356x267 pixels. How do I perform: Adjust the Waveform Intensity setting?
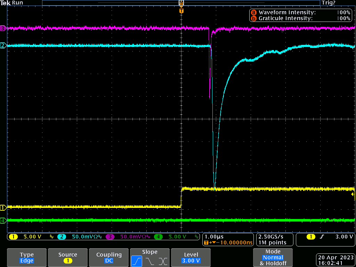coord(301,13)
